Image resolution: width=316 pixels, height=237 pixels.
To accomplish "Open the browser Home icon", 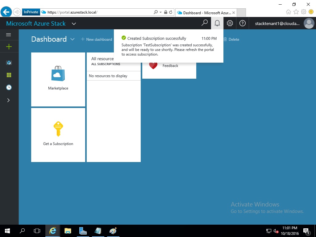I will click(x=289, y=12).
